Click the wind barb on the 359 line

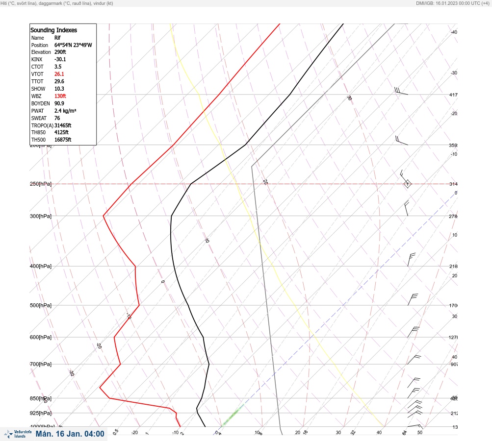point(401,141)
